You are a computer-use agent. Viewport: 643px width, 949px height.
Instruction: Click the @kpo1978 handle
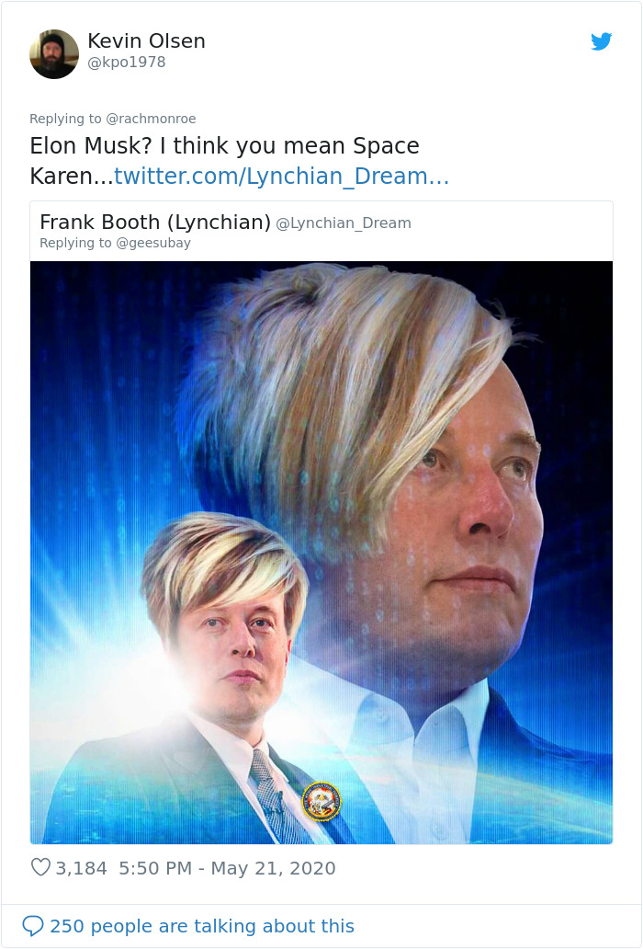[x=127, y=63]
